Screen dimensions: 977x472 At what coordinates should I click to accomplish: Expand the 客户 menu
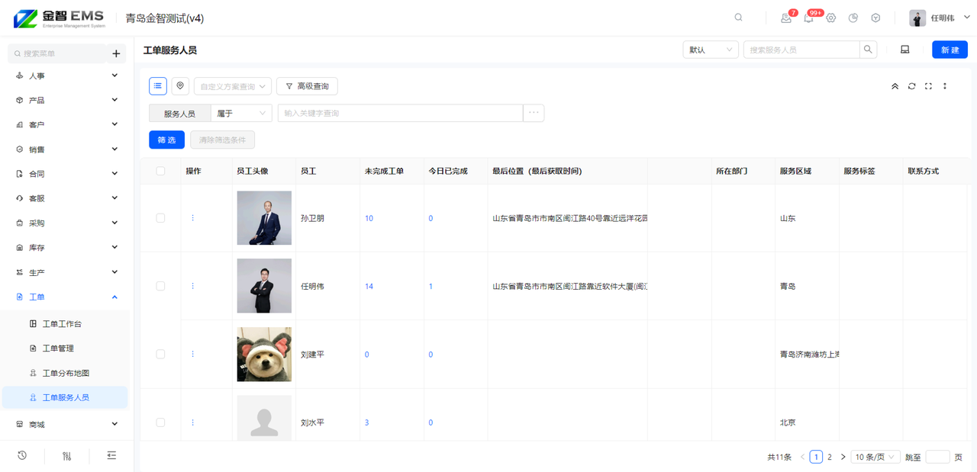pos(67,124)
